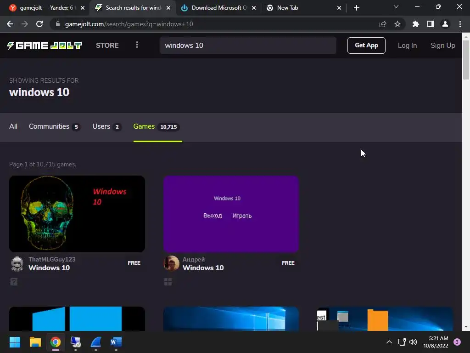The image size is (470, 353).
Task: Open the clock and date 5:21 AM
Action: (x=436, y=342)
